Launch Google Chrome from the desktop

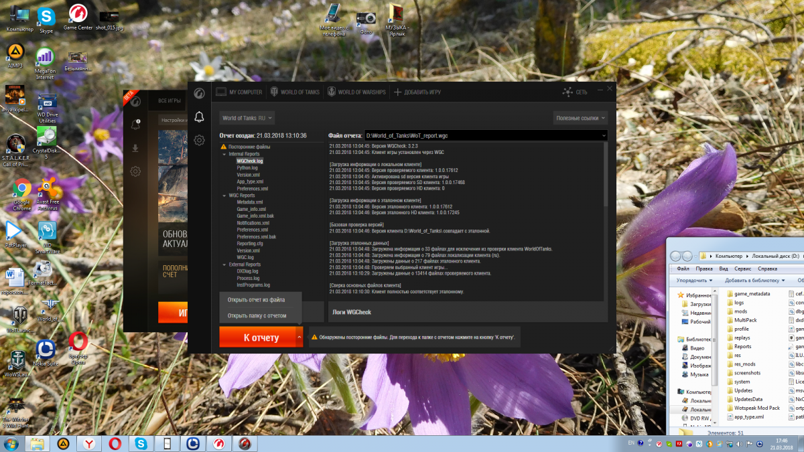(21, 196)
